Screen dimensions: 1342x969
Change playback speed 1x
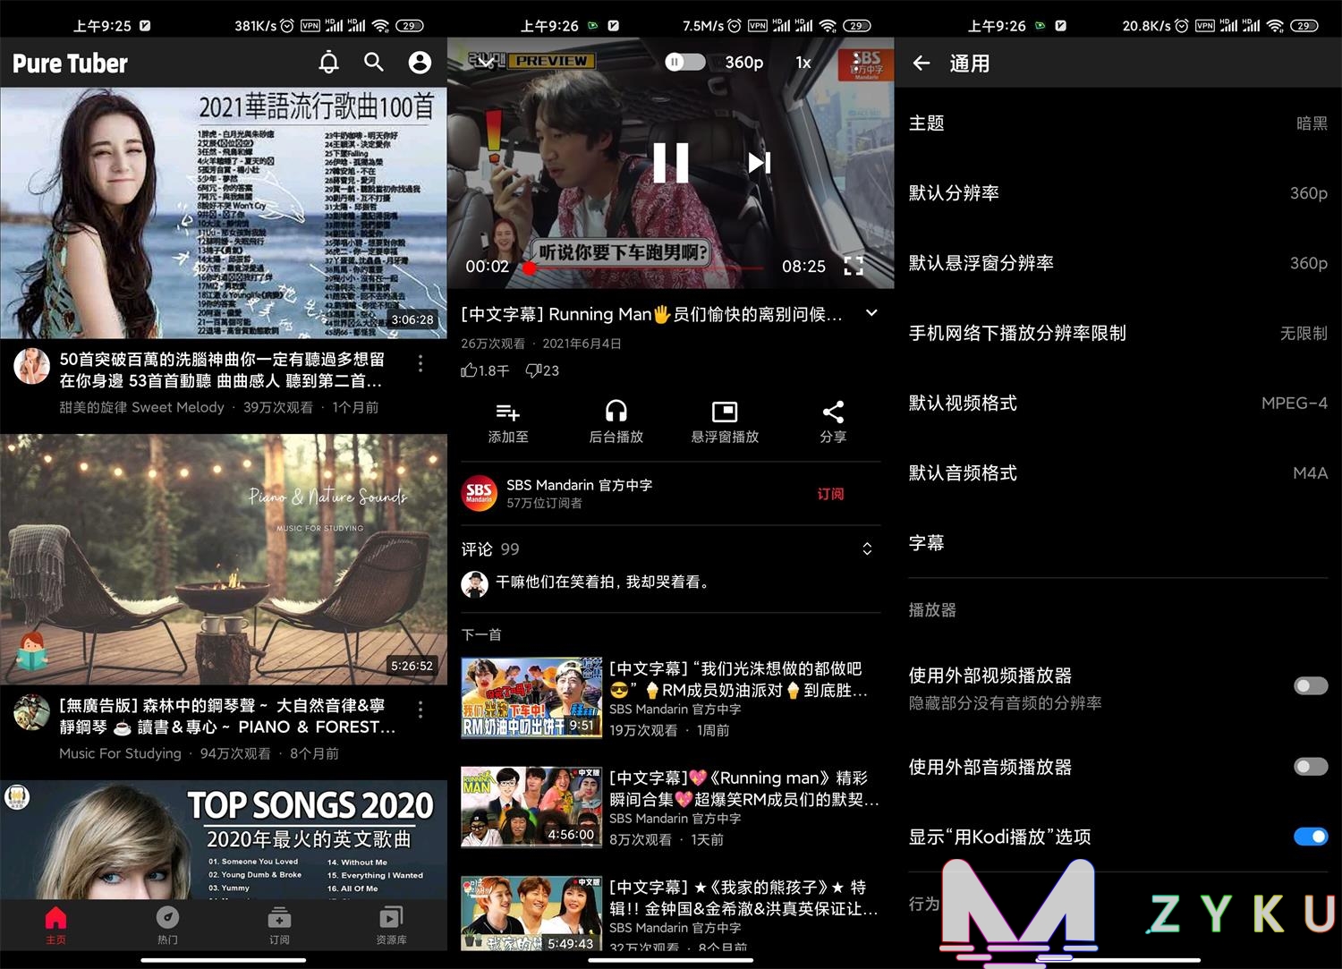click(x=803, y=62)
